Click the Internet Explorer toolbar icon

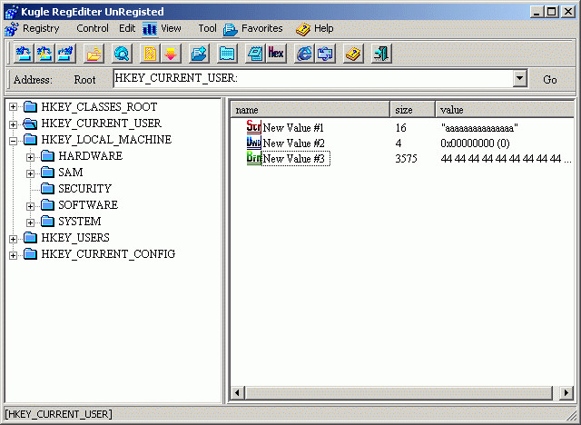(304, 54)
